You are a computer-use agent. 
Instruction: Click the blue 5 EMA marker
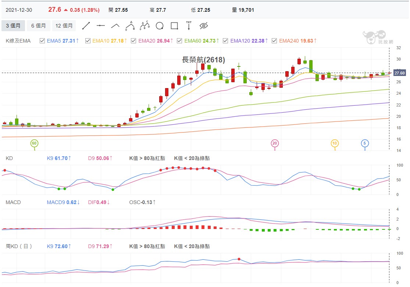[365, 143]
